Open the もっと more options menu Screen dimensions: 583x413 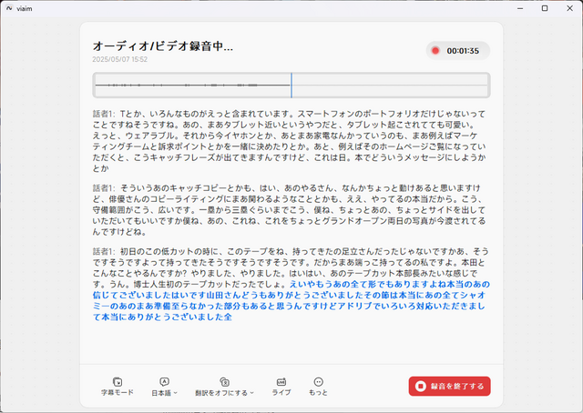click(318, 387)
